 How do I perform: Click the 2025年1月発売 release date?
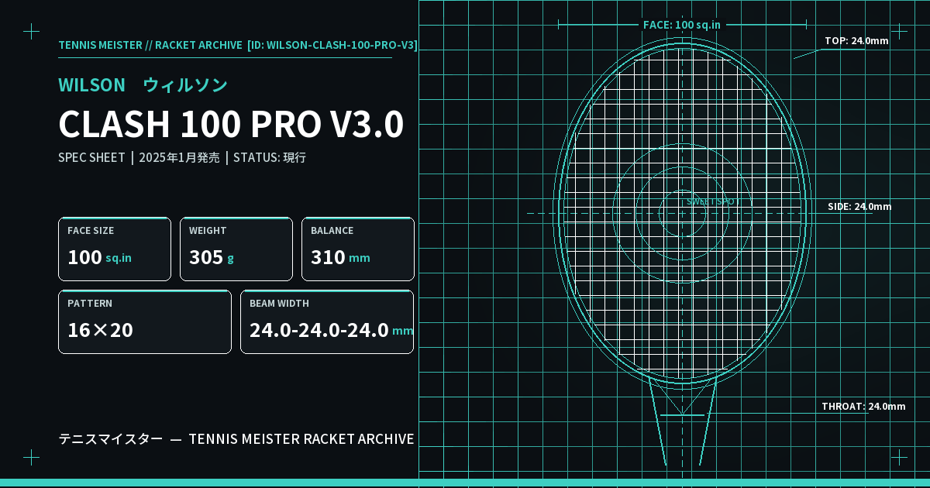pyautogui.click(x=179, y=157)
